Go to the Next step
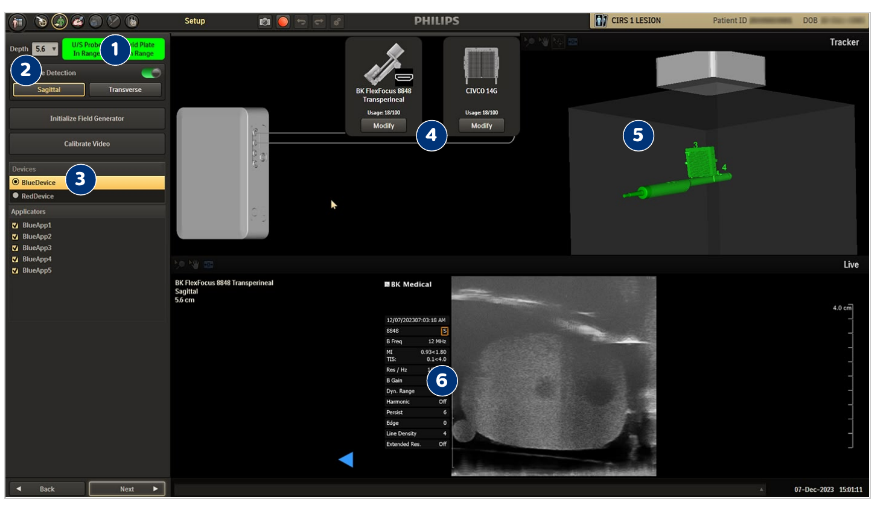The width and height of the screenshot is (889, 505). tap(127, 489)
